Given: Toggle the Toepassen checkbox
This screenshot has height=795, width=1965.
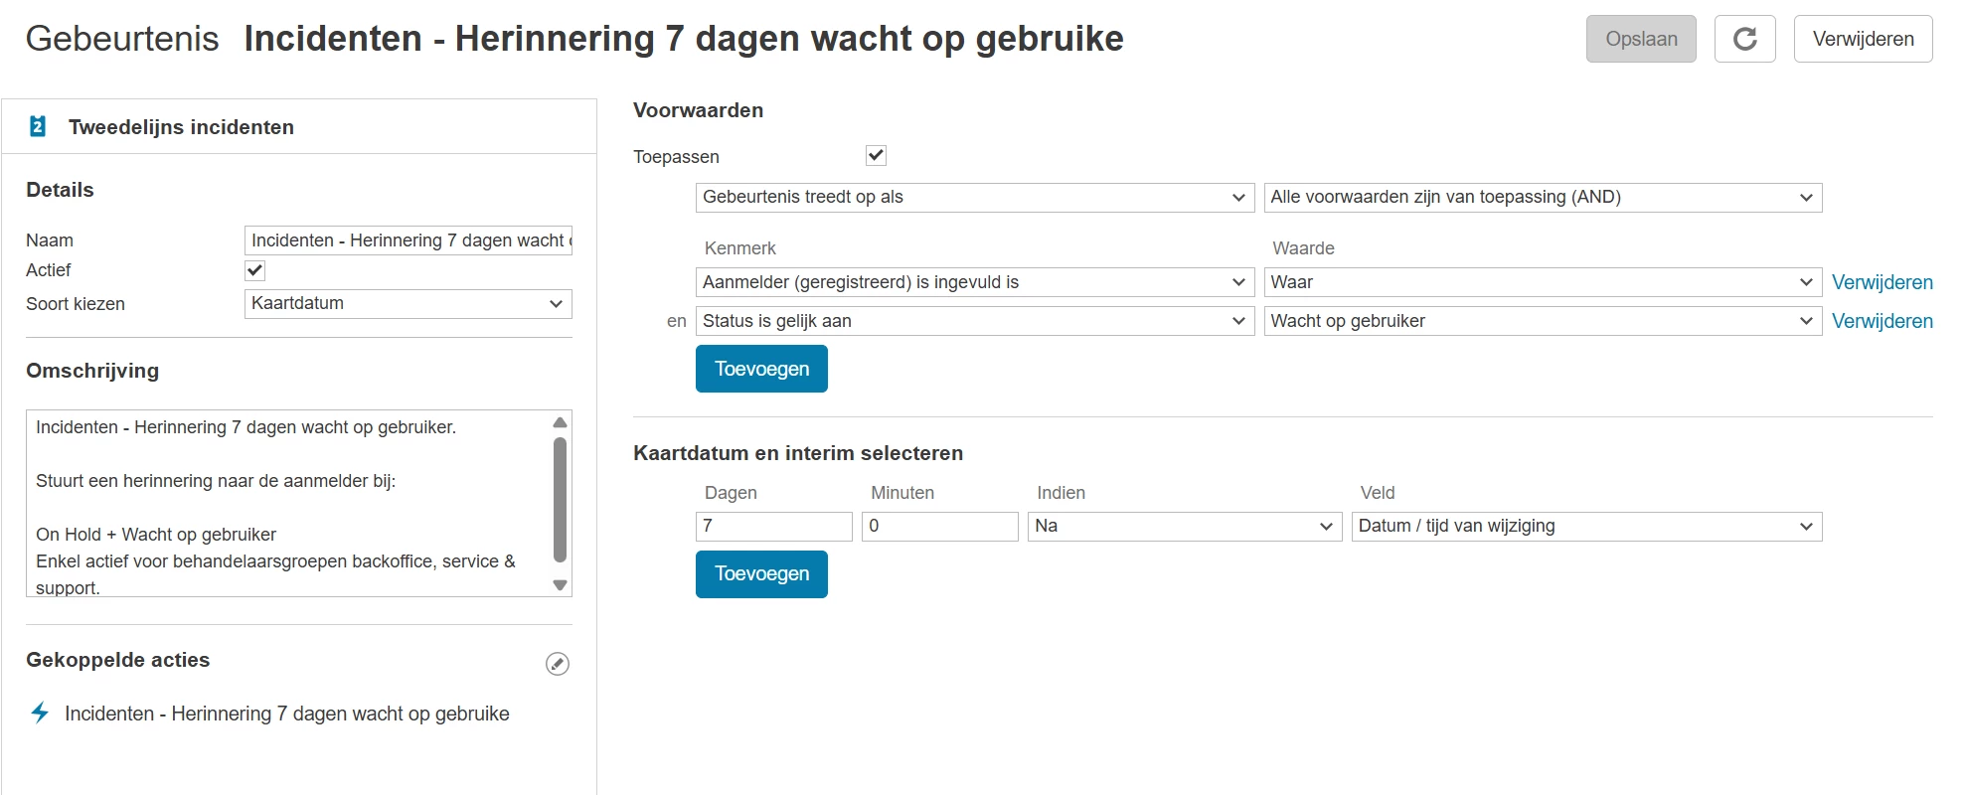Looking at the screenshot, I should 876,155.
